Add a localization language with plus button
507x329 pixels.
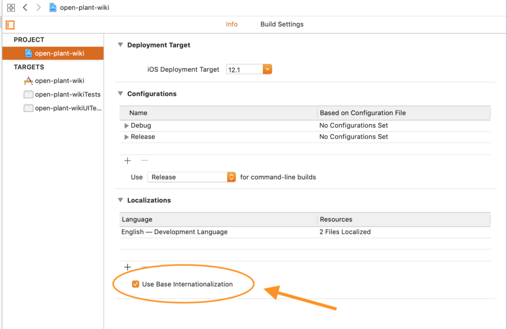pos(127,267)
